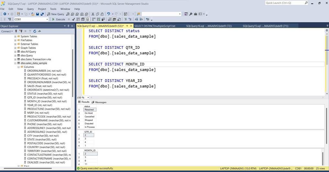Click the Undo arrow icon
Viewport: 329px width, 172px height.
(x=108, y=14)
